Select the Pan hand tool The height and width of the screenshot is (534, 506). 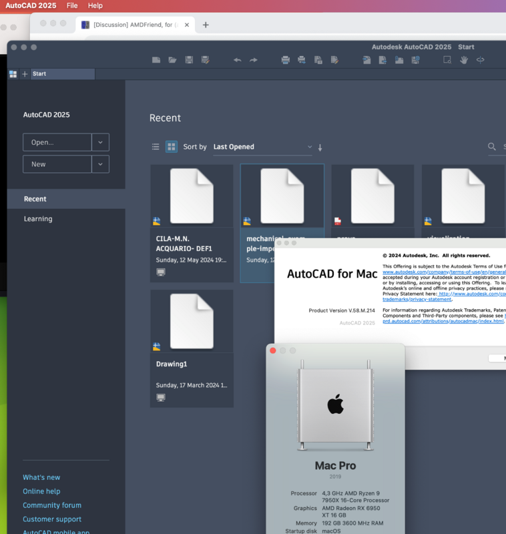pyautogui.click(x=464, y=60)
